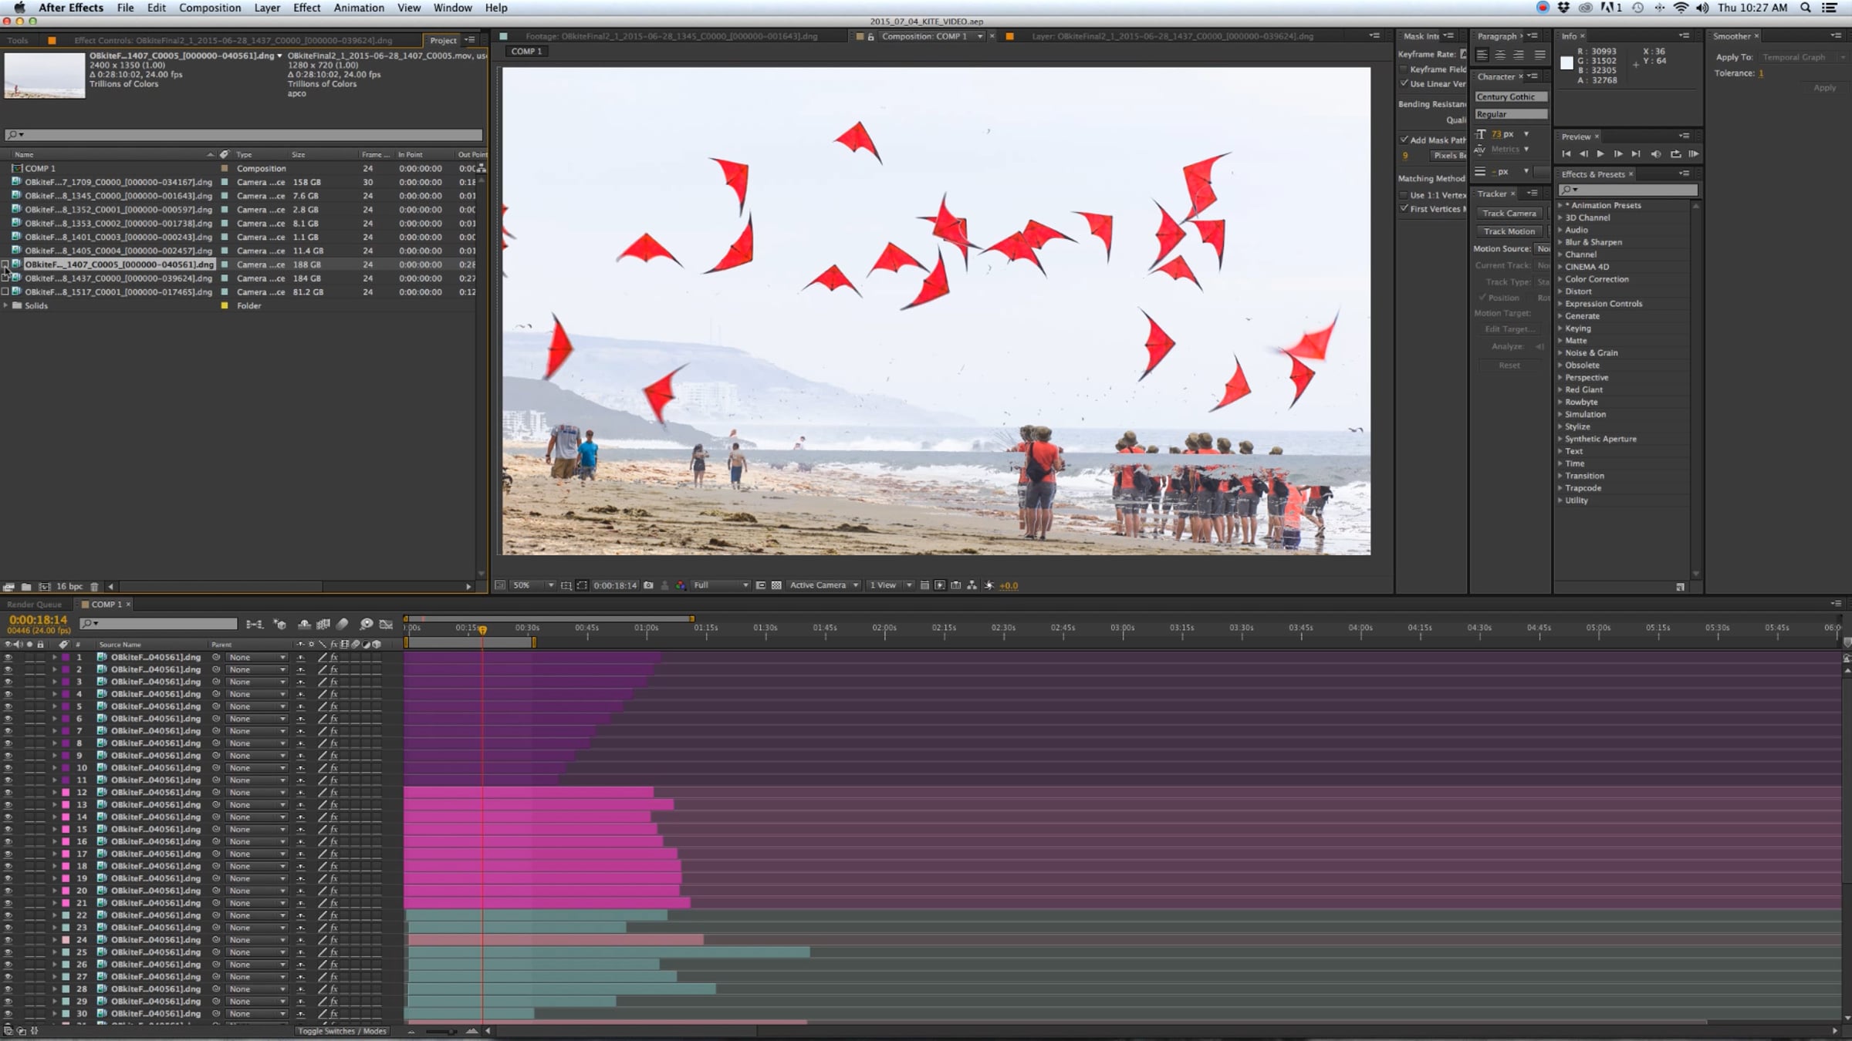Screen dimensions: 1852x1041
Task: Toggle the transparency grid icon in viewer
Action: pyautogui.click(x=776, y=585)
